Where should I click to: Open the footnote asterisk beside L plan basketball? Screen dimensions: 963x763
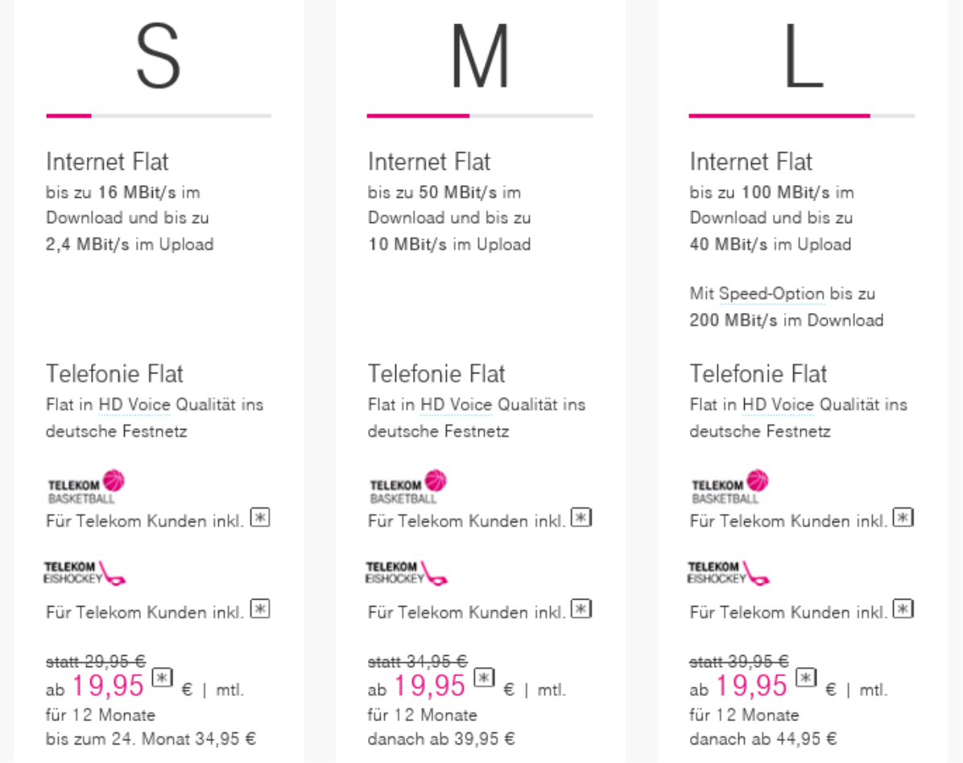tap(903, 518)
